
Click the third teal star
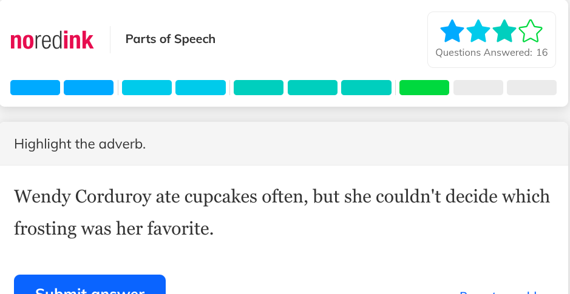click(504, 32)
